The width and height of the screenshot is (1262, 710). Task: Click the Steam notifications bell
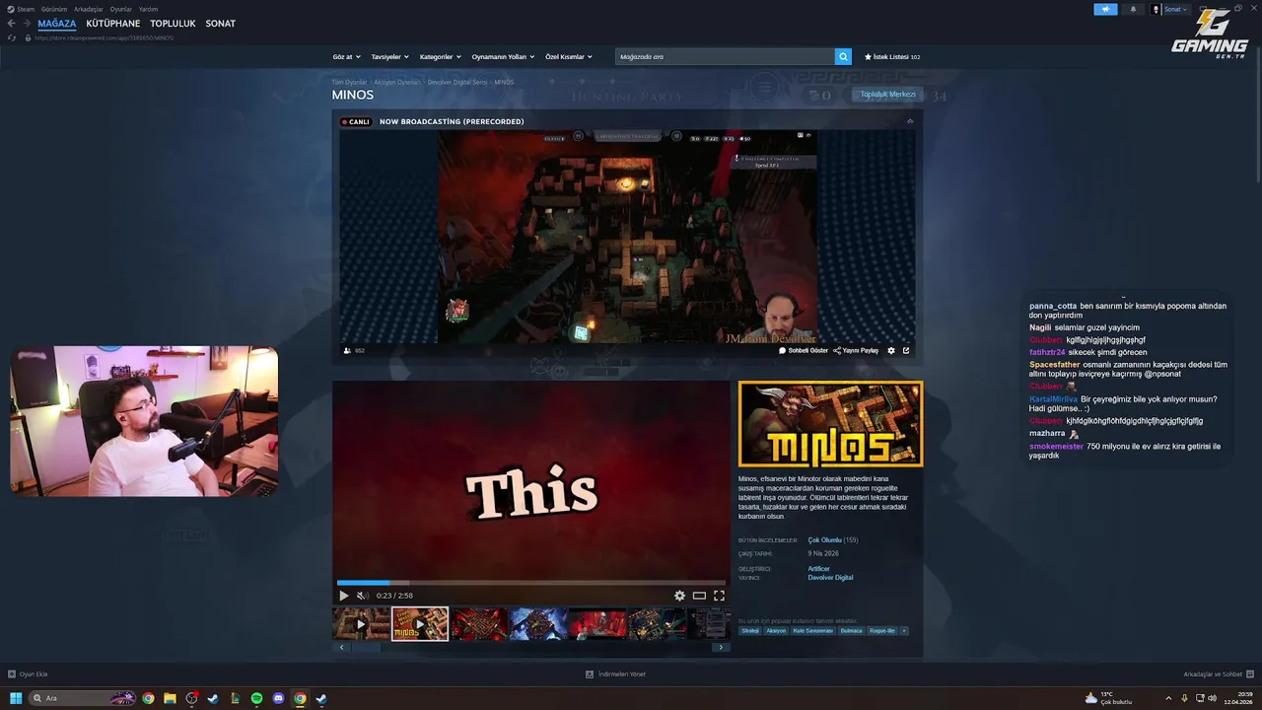click(1132, 9)
